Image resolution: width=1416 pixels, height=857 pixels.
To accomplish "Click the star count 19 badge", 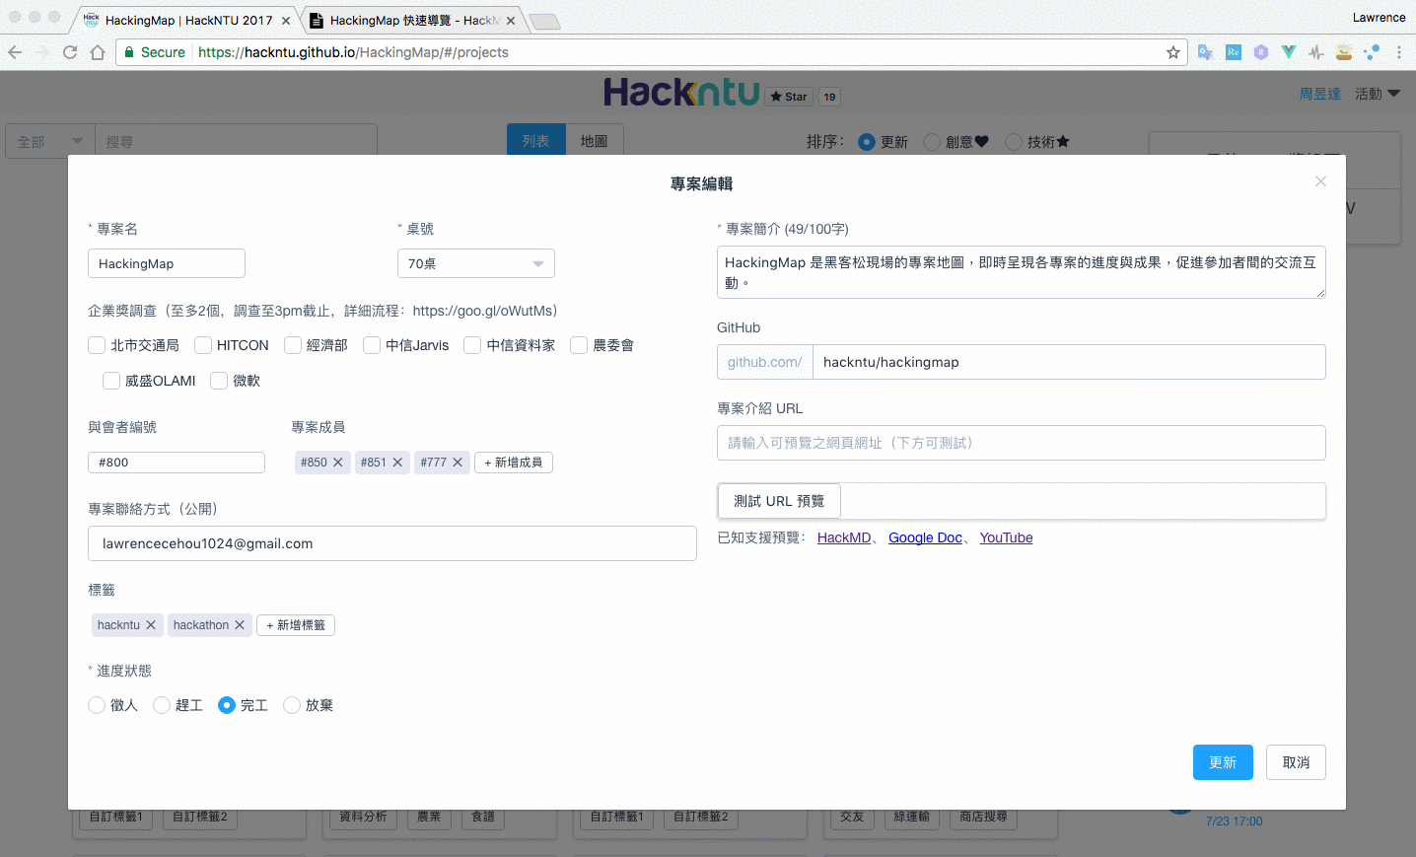I will 829,97.
